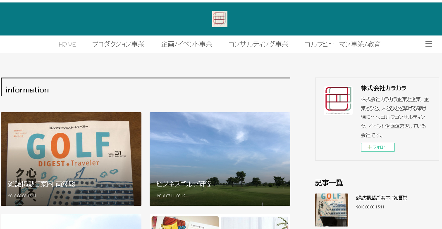Viewport: 442px width, 229px height.
Task: Click the site logo in the teal header
Action: click(220, 19)
